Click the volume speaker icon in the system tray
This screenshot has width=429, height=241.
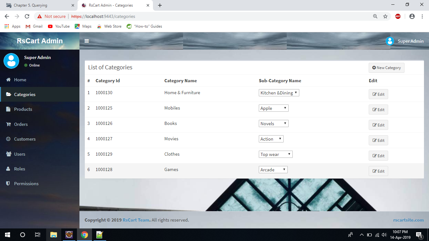point(384,235)
